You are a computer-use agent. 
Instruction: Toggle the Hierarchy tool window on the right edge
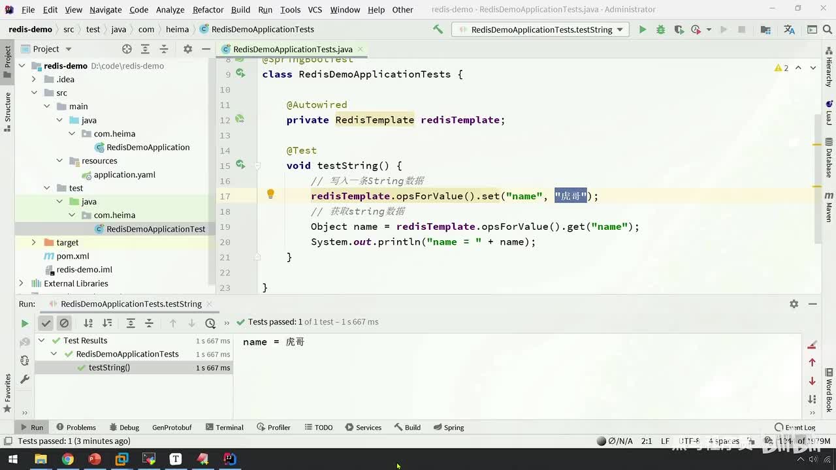click(x=829, y=68)
